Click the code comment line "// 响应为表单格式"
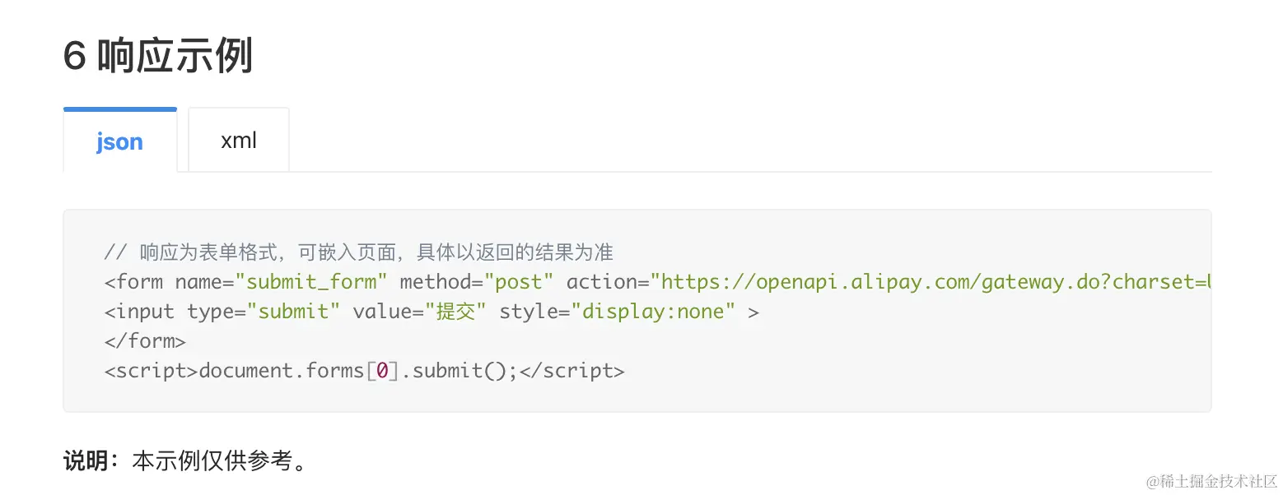The width and height of the screenshot is (1283, 495). coord(358,252)
